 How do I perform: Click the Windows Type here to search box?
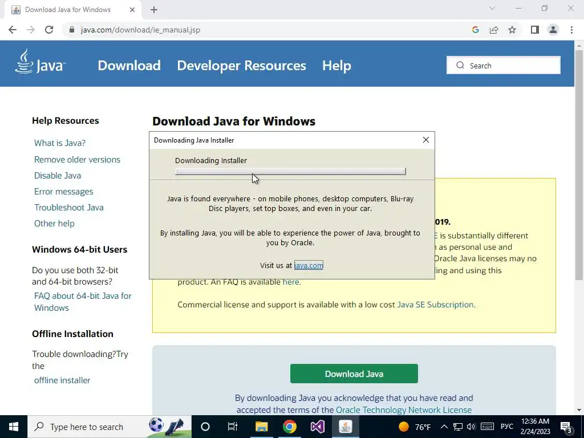[x=109, y=427]
